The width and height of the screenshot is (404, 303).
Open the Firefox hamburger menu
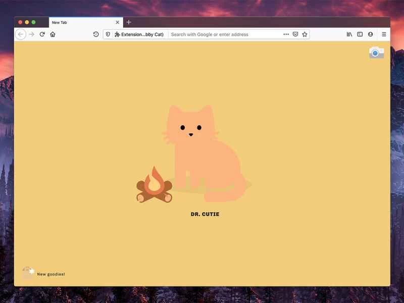pos(384,34)
